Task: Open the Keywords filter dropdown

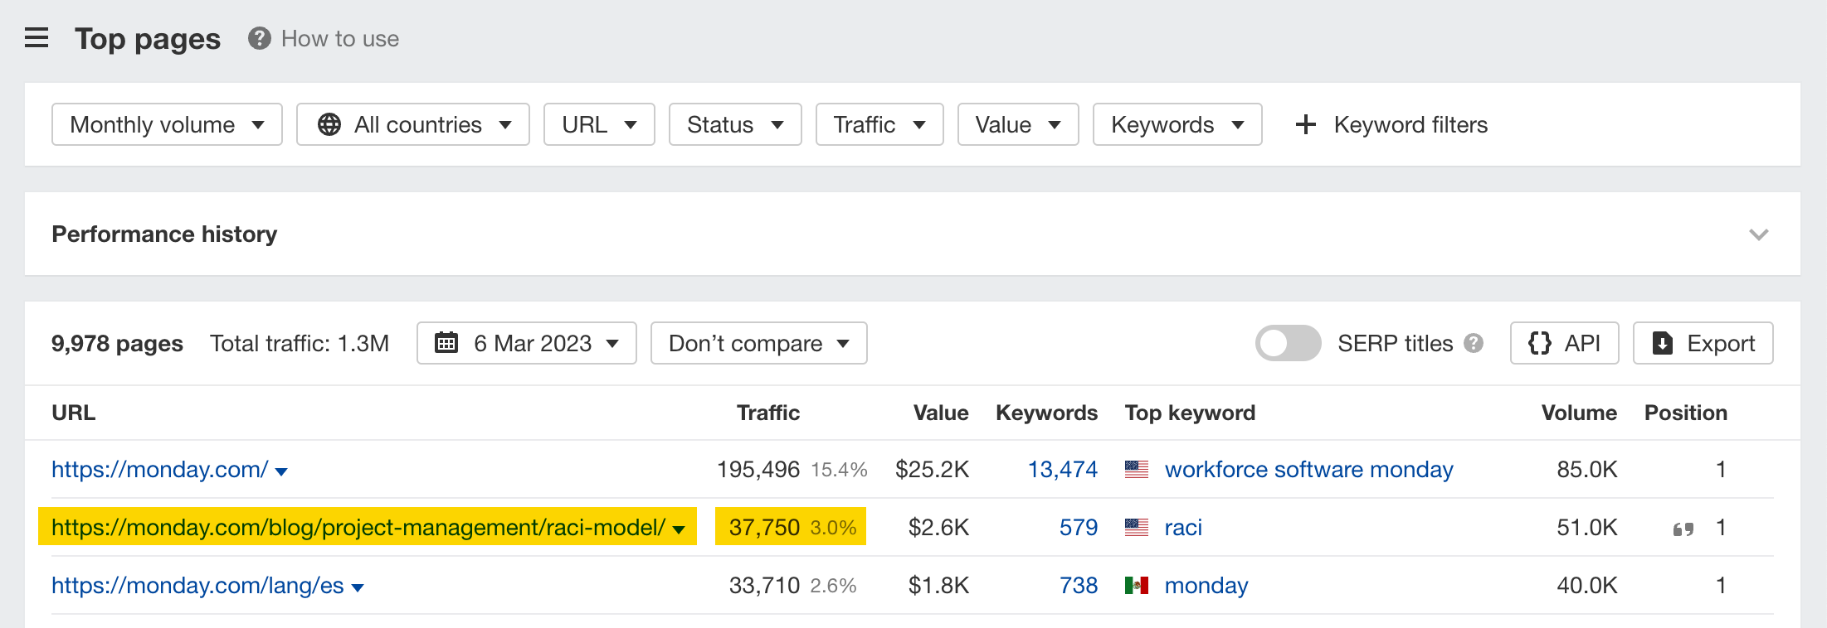Action: point(1177,124)
